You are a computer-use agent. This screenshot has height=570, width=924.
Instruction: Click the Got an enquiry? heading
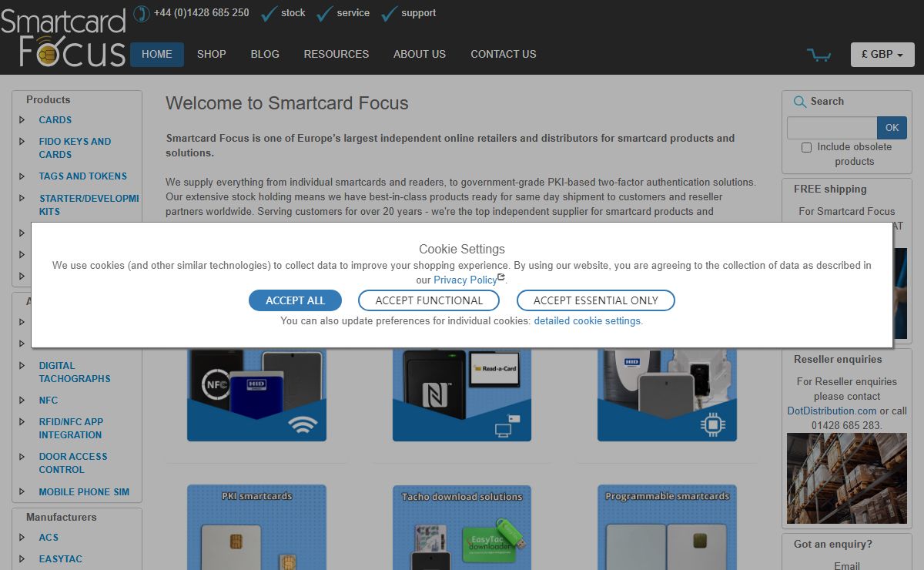click(x=833, y=545)
